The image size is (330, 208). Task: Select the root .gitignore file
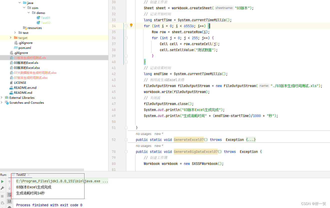(21, 53)
